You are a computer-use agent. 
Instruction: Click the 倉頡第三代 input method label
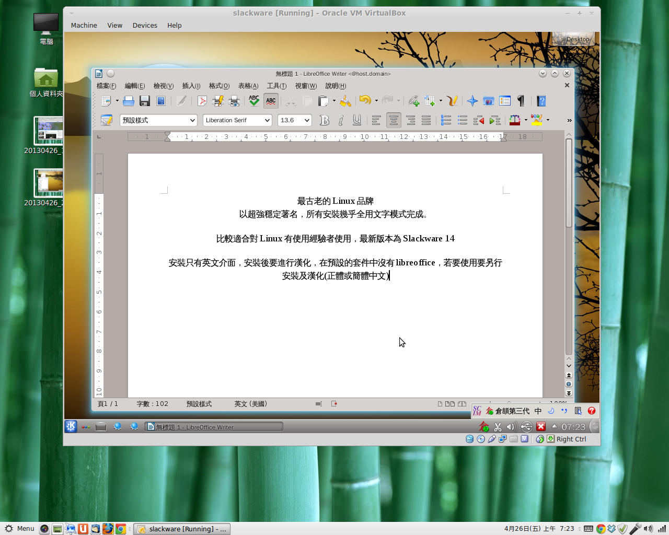pos(512,411)
